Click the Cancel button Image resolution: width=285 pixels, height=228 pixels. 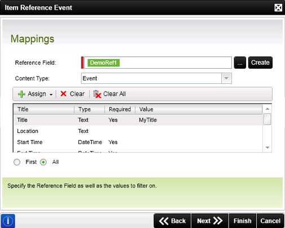pyautogui.click(x=270, y=221)
